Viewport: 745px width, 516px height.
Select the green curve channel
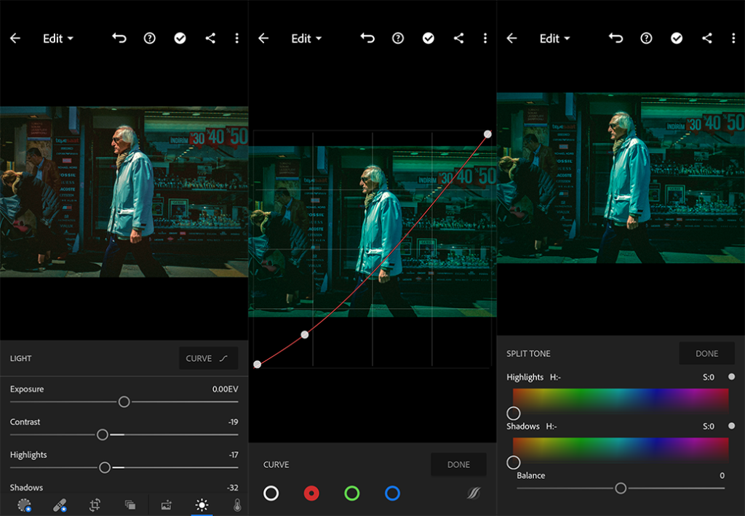pyautogui.click(x=351, y=493)
